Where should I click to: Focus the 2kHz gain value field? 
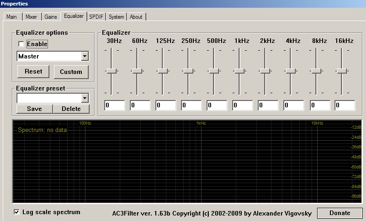click(268, 105)
